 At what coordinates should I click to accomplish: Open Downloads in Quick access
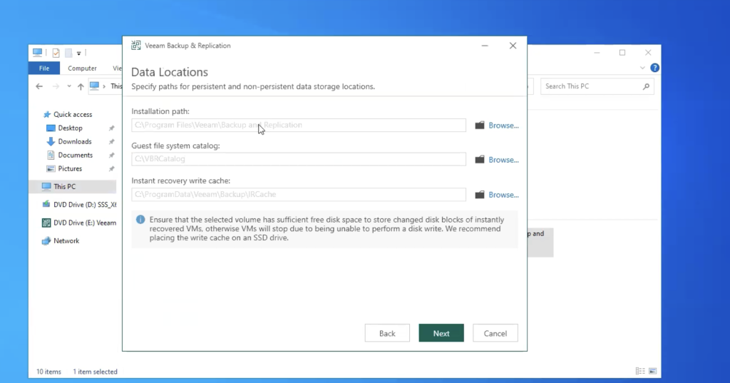click(x=69, y=141)
